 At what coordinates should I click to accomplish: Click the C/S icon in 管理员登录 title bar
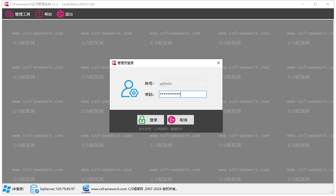(x=114, y=63)
